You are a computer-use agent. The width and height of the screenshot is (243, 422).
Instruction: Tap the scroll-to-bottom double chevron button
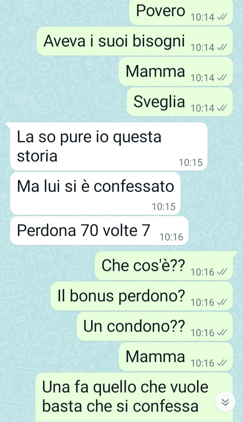click(225, 402)
